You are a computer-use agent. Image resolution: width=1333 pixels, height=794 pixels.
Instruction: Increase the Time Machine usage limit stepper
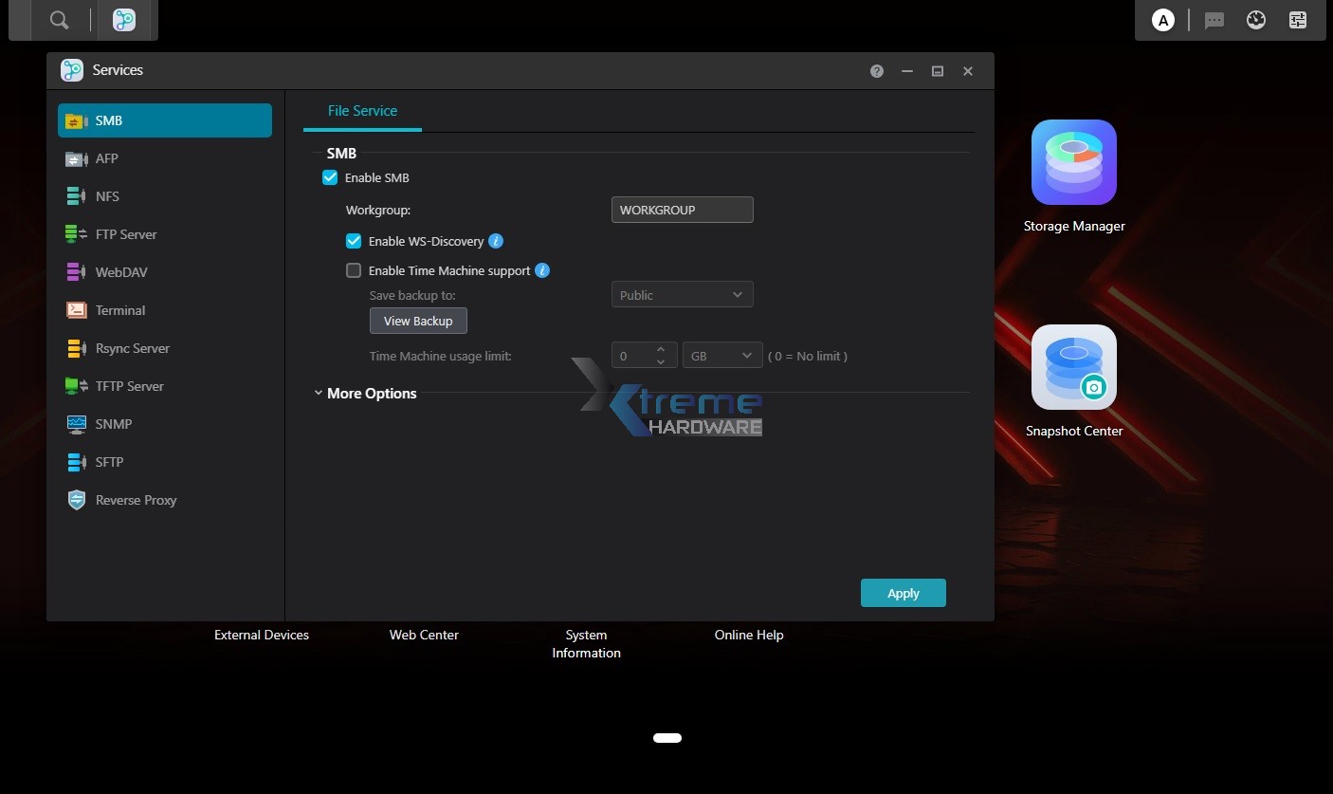661,349
